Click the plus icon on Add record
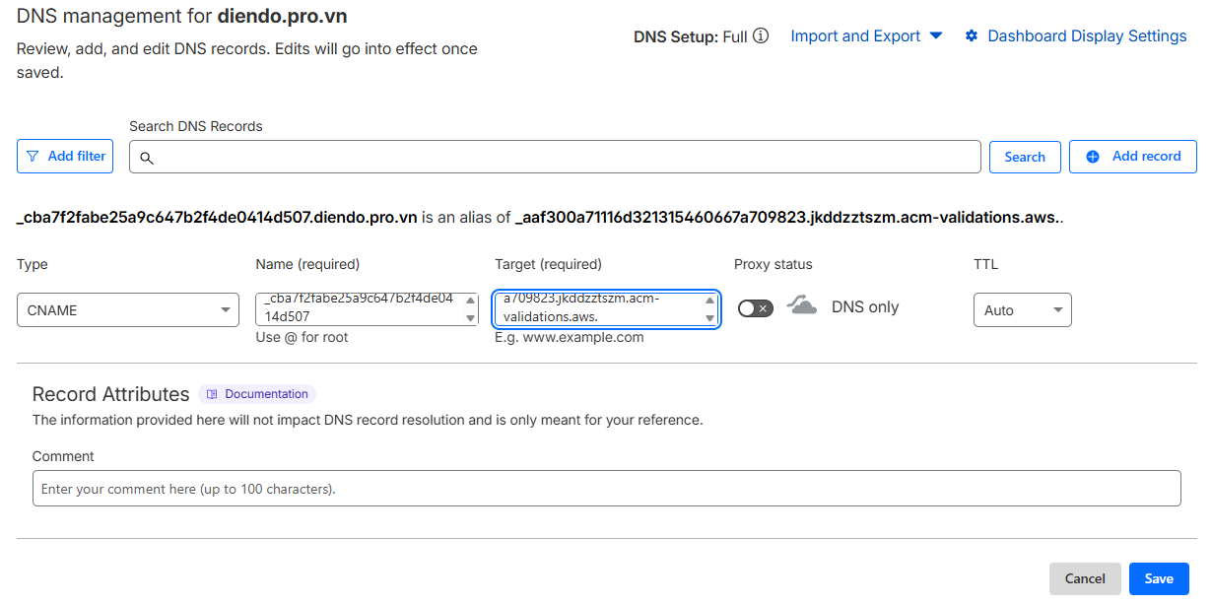The image size is (1211, 604). pyautogui.click(x=1092, y=157)
